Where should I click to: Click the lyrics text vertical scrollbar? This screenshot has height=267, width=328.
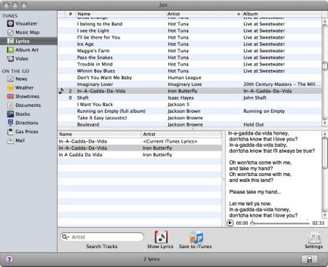[324, 153]
